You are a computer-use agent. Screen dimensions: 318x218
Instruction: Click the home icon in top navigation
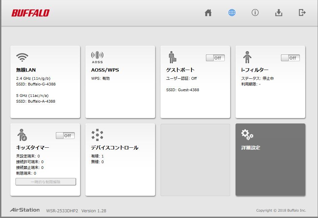pos(208,12)
